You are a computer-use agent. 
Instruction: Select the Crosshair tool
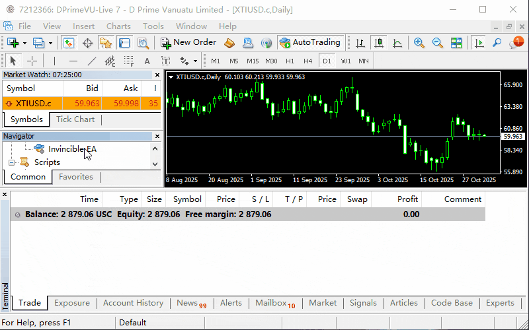click(31, 61)
